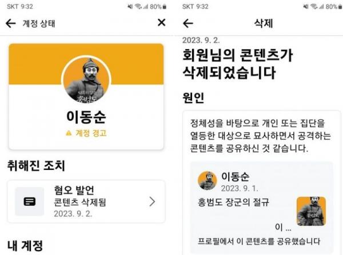
Task: Tap the left phone's mute status icon
Action: click(130, 7)
